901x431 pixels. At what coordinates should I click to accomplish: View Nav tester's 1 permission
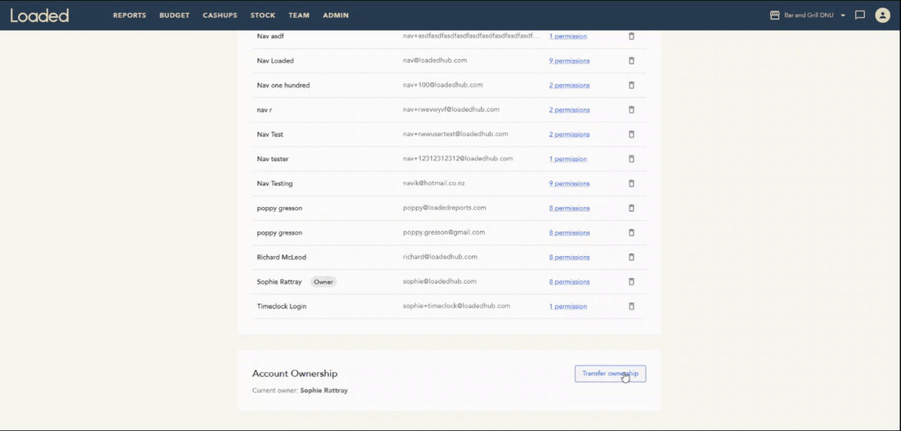568,159
